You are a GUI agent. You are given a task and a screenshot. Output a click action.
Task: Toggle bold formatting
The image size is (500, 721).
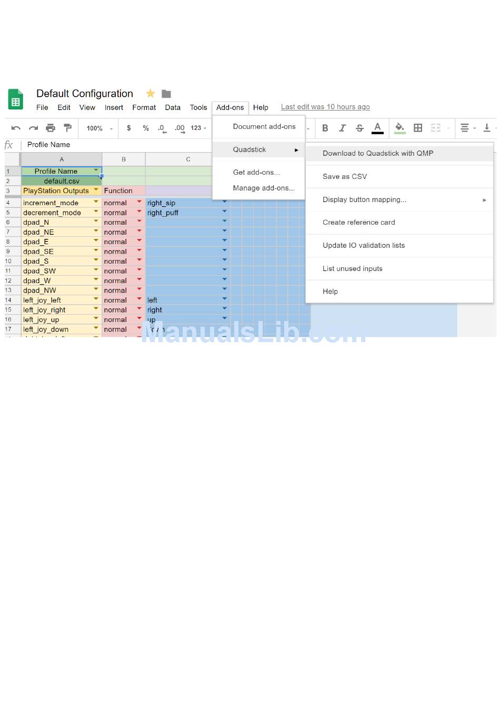pos(325,128)
